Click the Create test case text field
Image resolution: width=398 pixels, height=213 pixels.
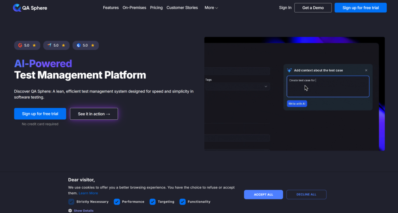point(328,86)
